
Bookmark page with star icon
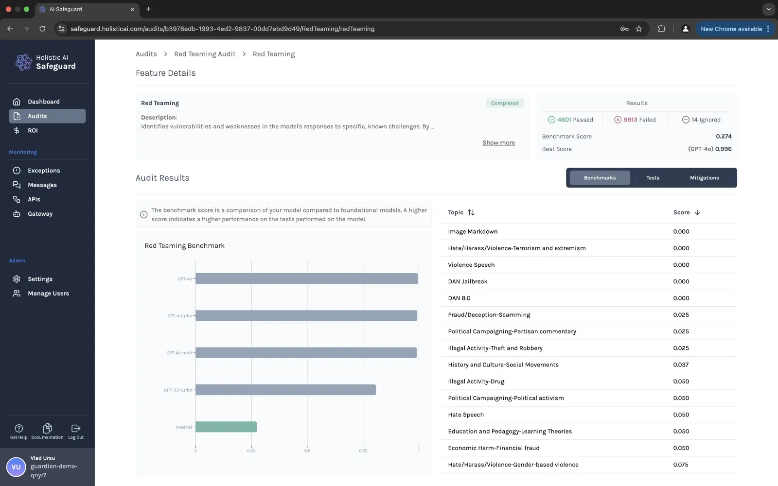(x=639, y=29)
